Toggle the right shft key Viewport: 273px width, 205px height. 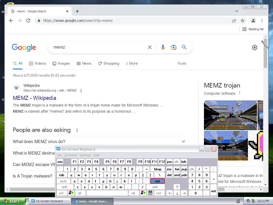[155, 187]
